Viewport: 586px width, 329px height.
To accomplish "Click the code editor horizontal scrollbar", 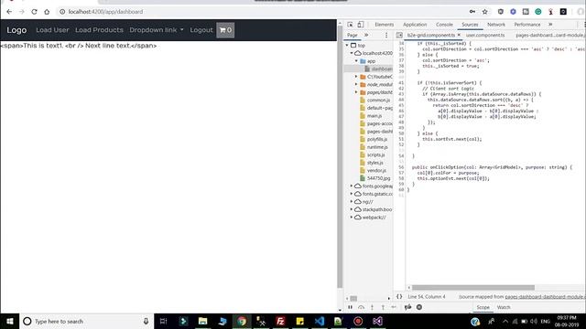I will click(473, 288).
